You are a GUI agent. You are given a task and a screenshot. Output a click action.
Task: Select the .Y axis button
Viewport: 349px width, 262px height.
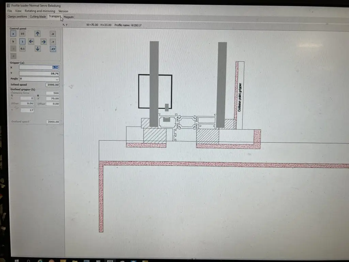tap(53, 42)
